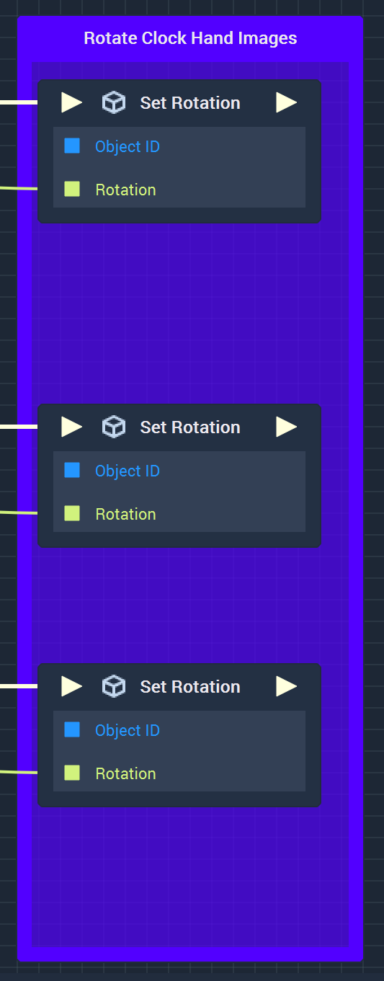Screen dimensions: 384x981
Task: Select the top Set Rotation node title
Action: pos(190,103)
